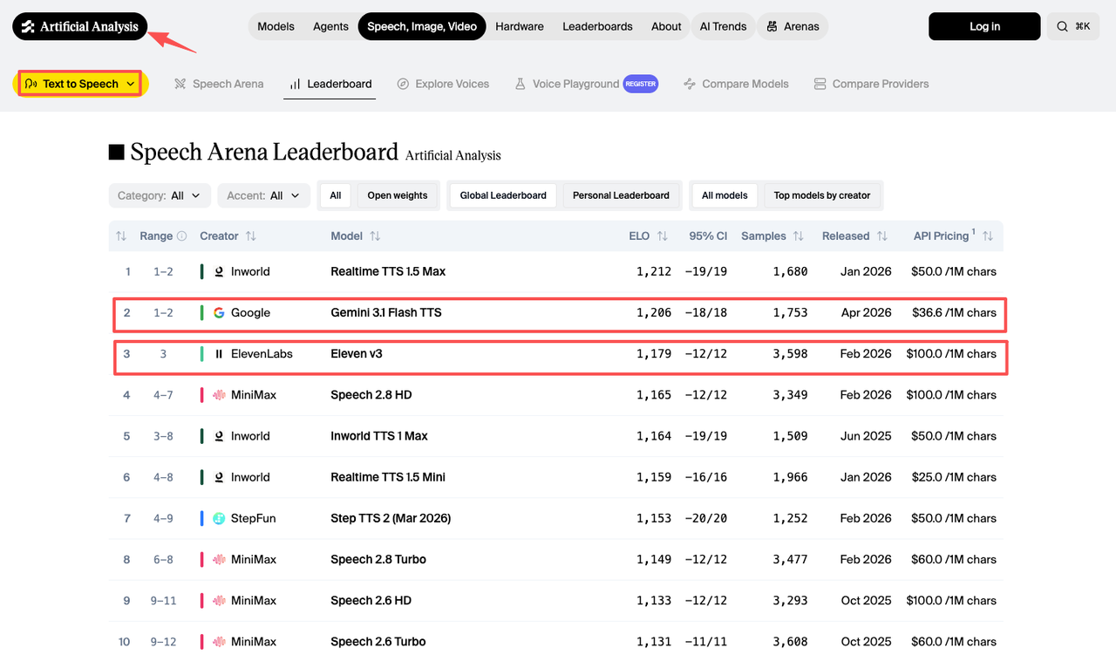Click the StepFun logo in Step TTS 2 row
This screenshot has height=662, width=1116.
pyautogui.click(x=219, y=518)
